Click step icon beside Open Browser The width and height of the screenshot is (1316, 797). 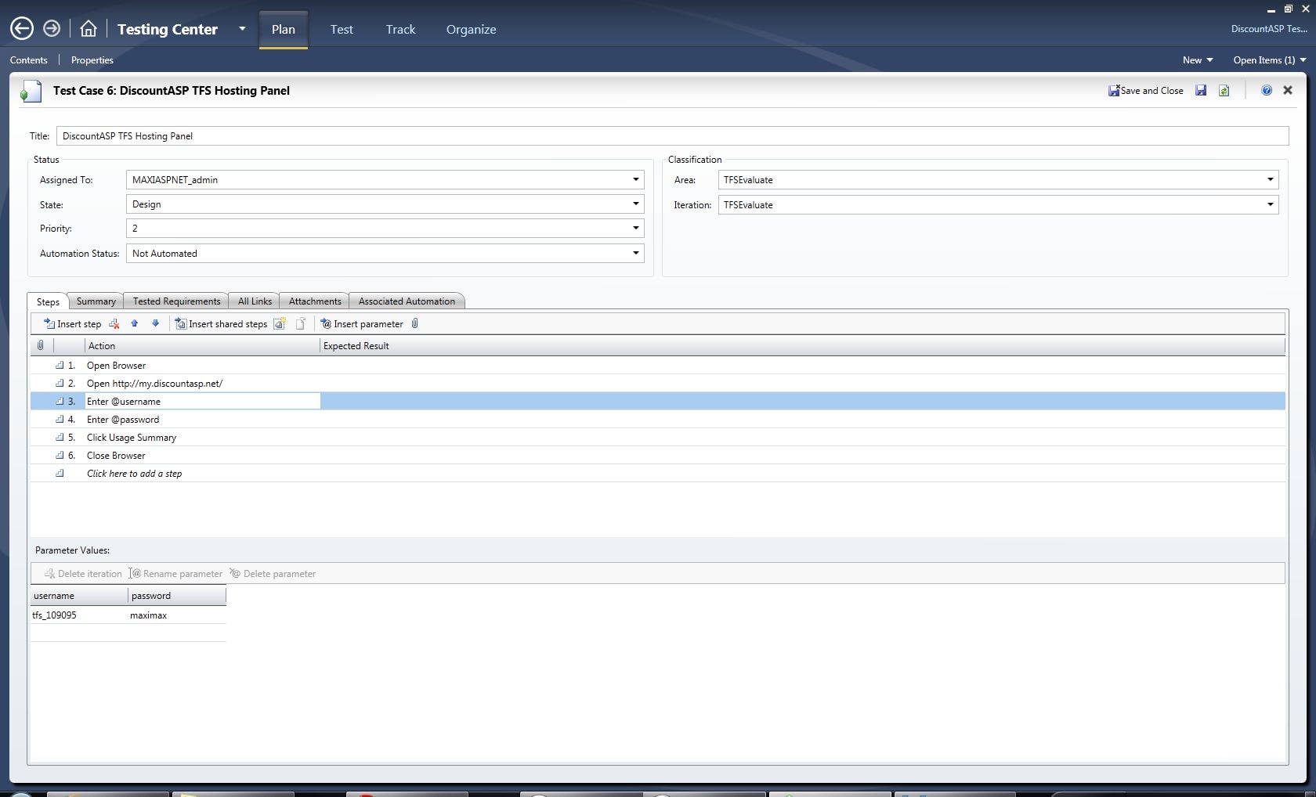click(x=60, y=365)
